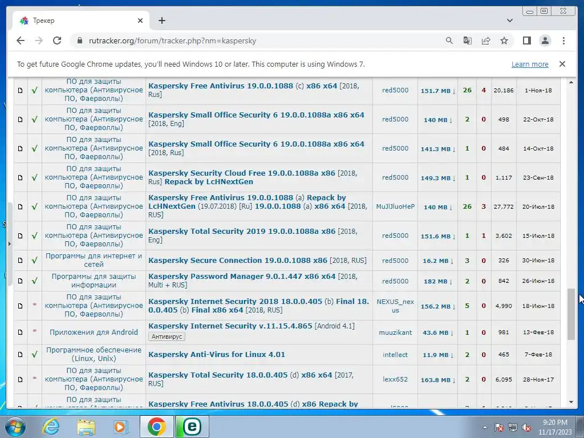Translate this page icon
Screen dimensions: 584x438
pyautogui.click(x=468, y=40)
